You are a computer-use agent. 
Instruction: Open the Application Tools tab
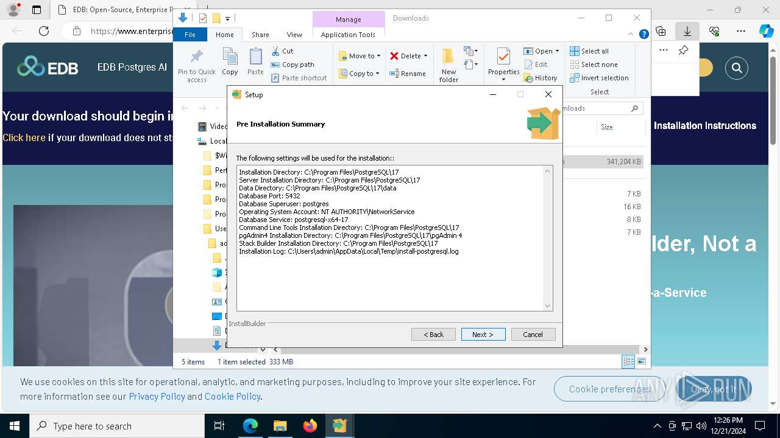point(348,35)
